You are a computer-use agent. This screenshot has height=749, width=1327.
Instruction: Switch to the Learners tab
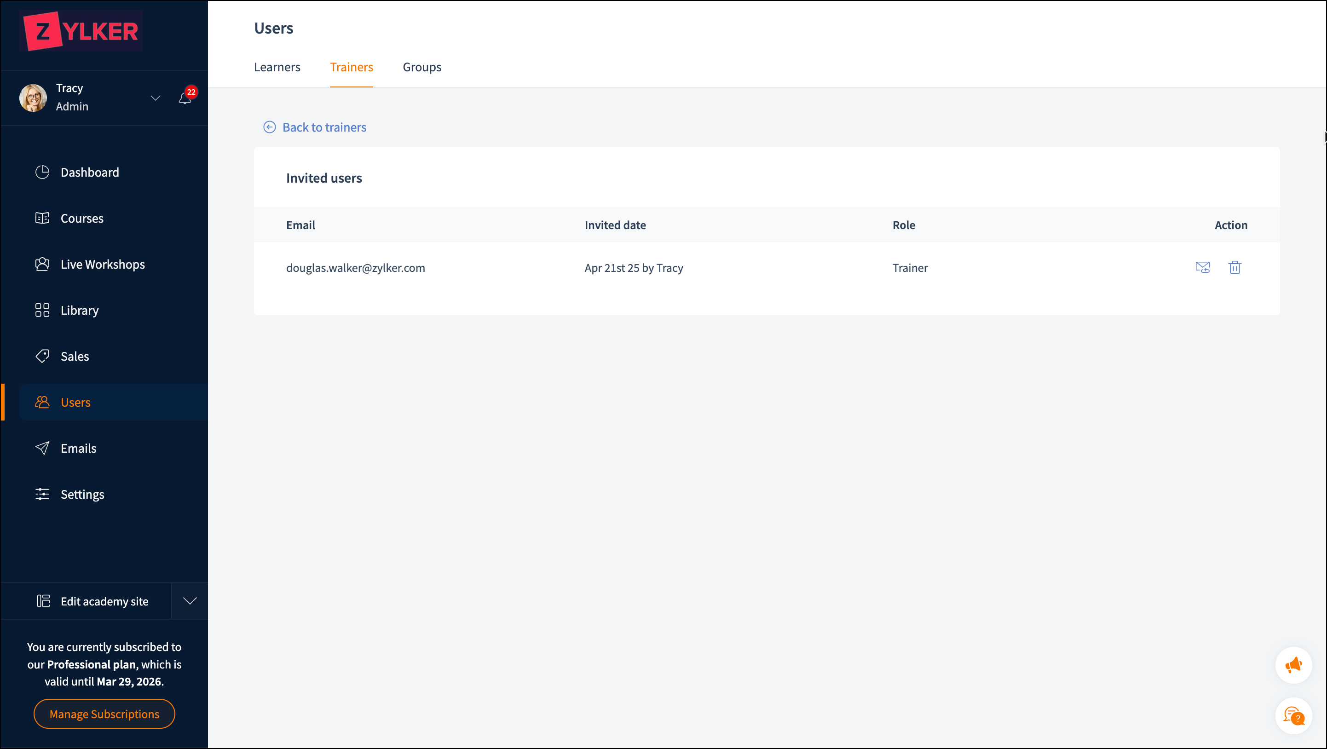pos(277,67)
